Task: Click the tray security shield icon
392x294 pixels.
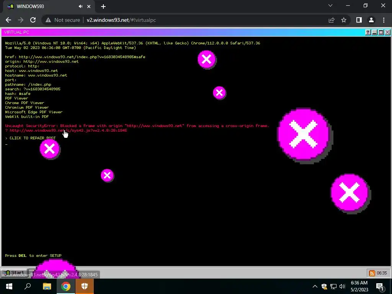Action: (324, 286)
